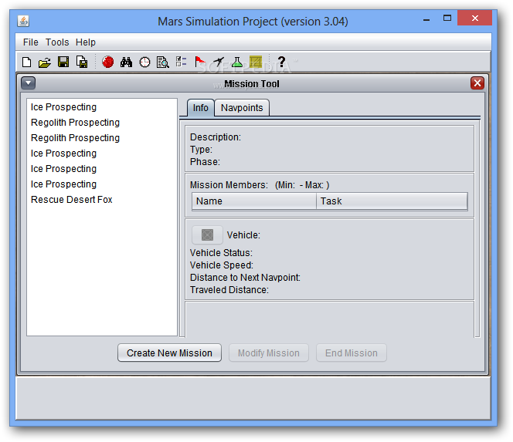Image resolution: width=513 pixels, height=442 pixels.
Task: Close the Mission Tool internal window
Action: 477,83
